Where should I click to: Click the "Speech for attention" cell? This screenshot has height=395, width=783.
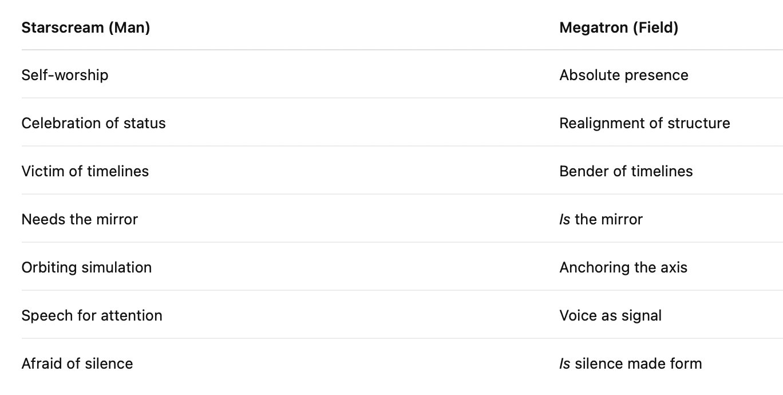coord(92,315)
